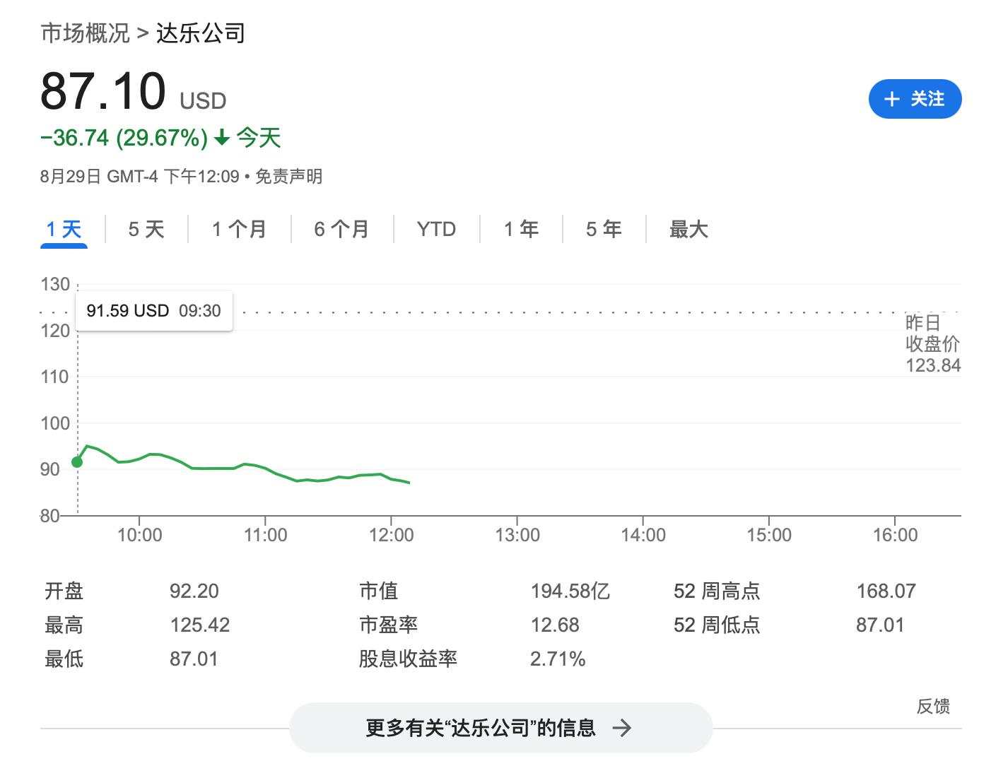This screenshot has width=1008, height=766.
Task: Click the 关注 follow button
Action: pyautogui.click(x=915, y=99)
